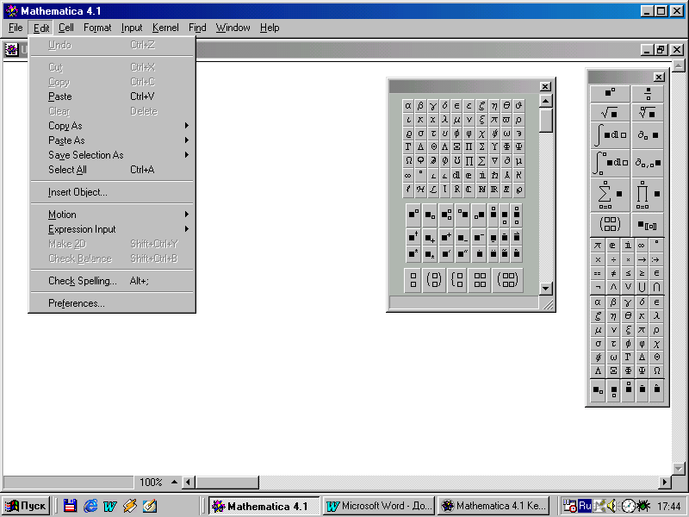Screen dimensions: 689x517
Task: Expand the Copy As submenu
Action: coord(112,126)
